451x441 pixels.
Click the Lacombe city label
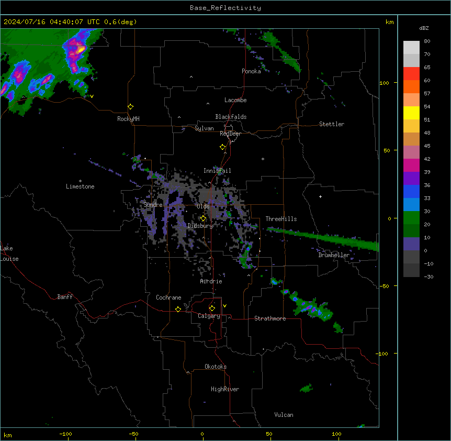tap(235, 100)
